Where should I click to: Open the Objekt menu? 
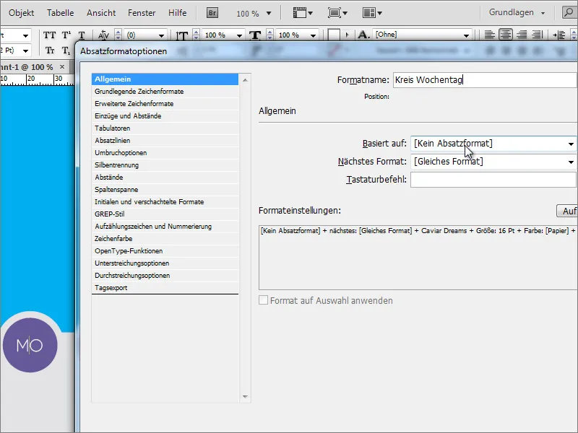(x=22, y=13)
